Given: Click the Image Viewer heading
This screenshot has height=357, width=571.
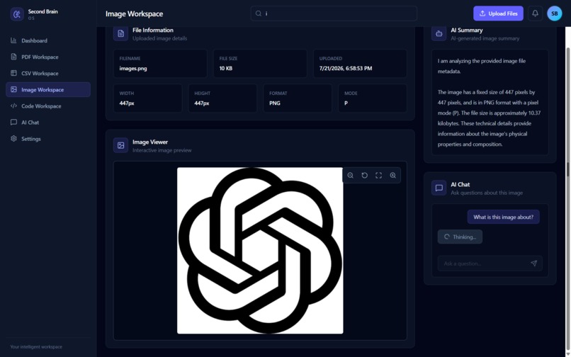Looking at the screenshot, I should [150, 142].
